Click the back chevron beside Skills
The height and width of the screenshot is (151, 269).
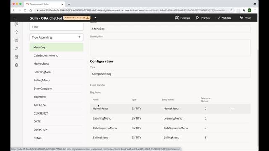16,18
